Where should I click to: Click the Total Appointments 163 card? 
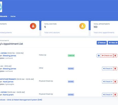[104, 28]
